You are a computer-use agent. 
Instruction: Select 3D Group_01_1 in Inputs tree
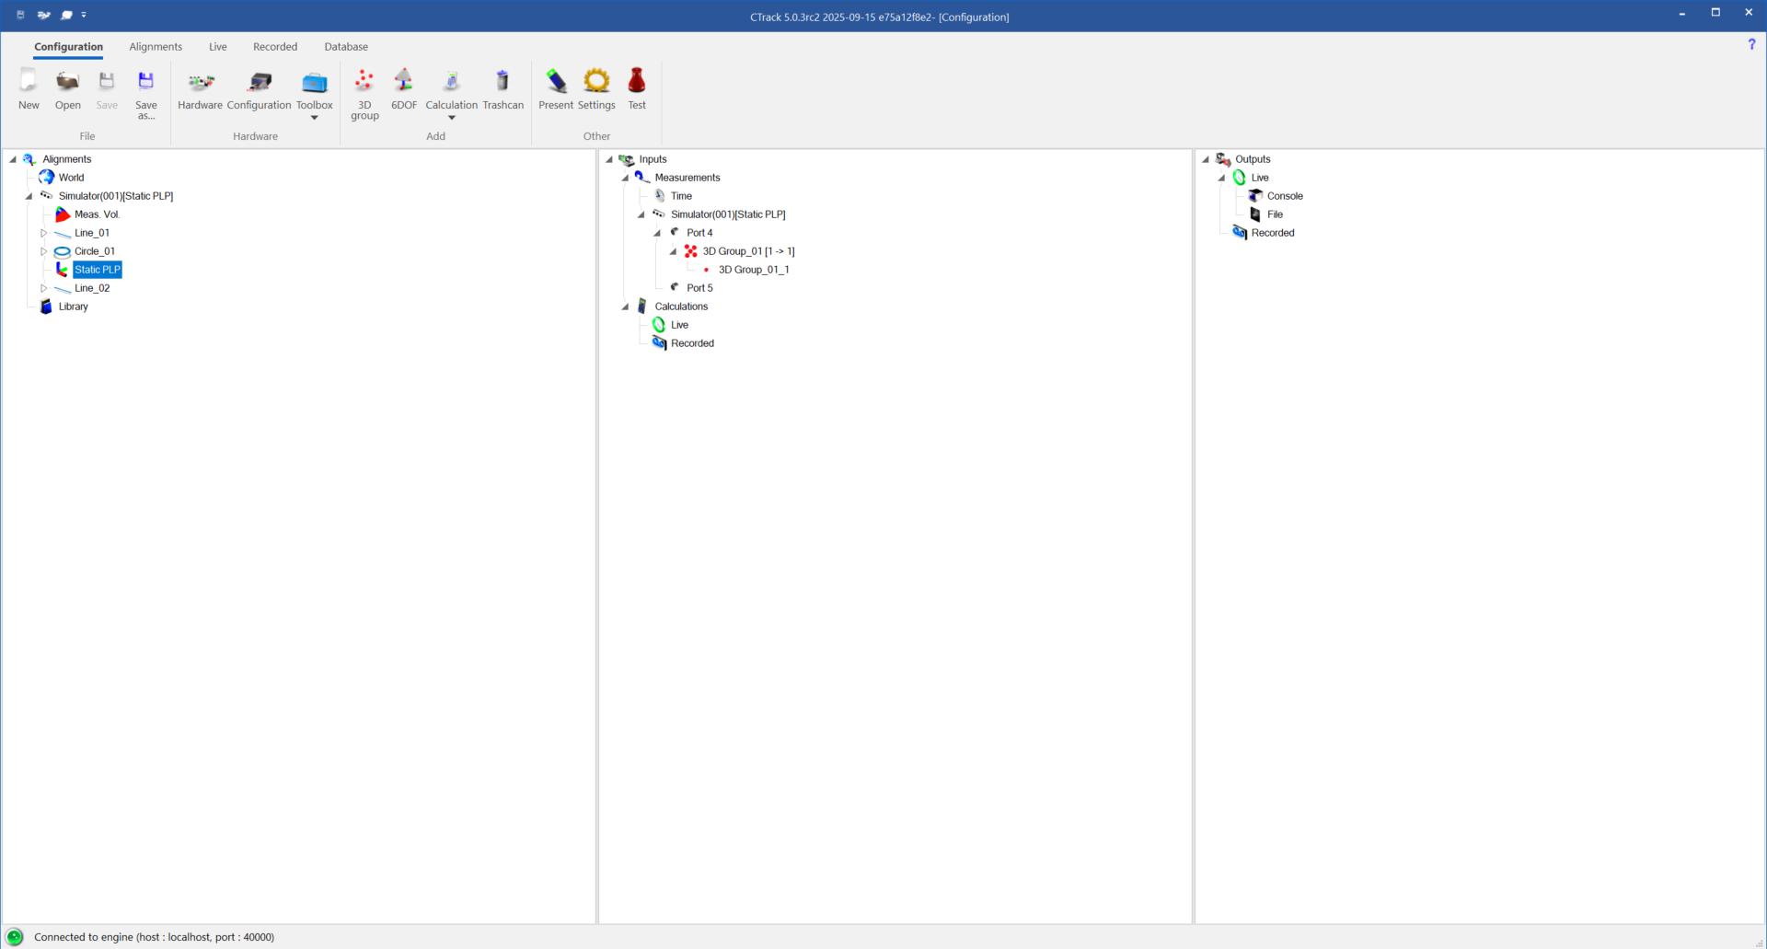753,270
